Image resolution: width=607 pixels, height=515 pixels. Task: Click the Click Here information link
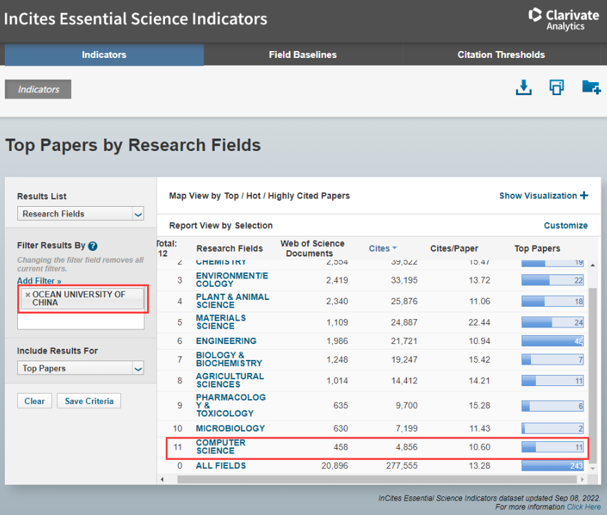[x=584, y=507]
